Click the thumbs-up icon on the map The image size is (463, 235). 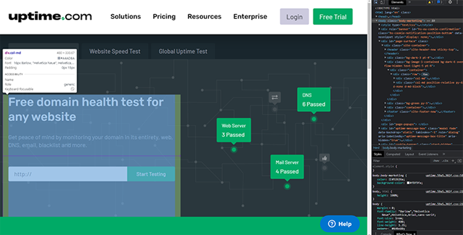point(325,158)
